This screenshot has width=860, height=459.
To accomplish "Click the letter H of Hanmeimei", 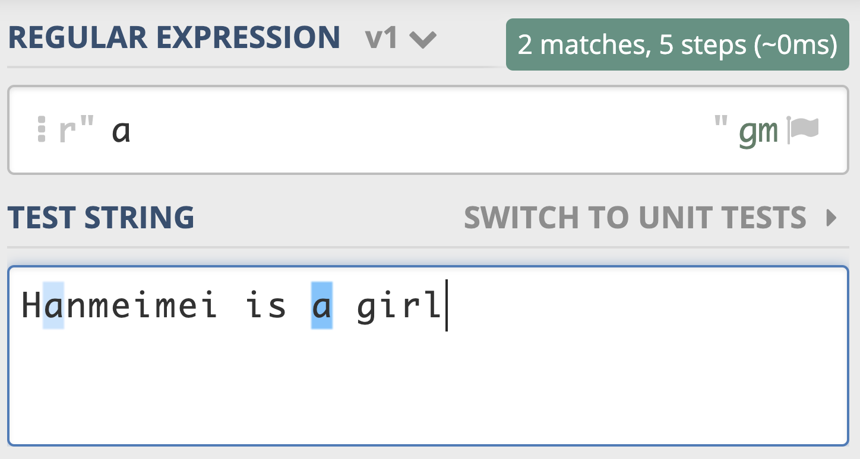I will (31, 307).
